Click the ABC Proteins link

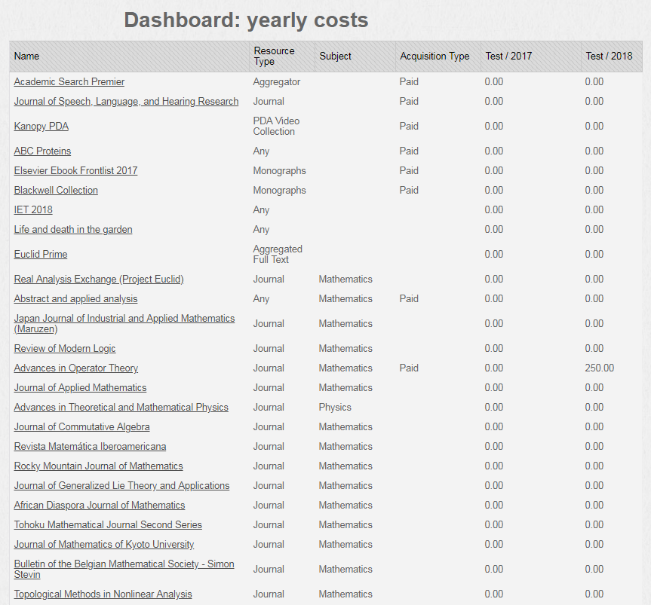click(x=42, y=151)
